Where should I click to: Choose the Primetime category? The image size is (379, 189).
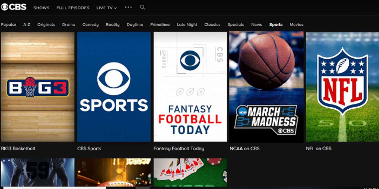pyautogui.click(x=160, y=25)
